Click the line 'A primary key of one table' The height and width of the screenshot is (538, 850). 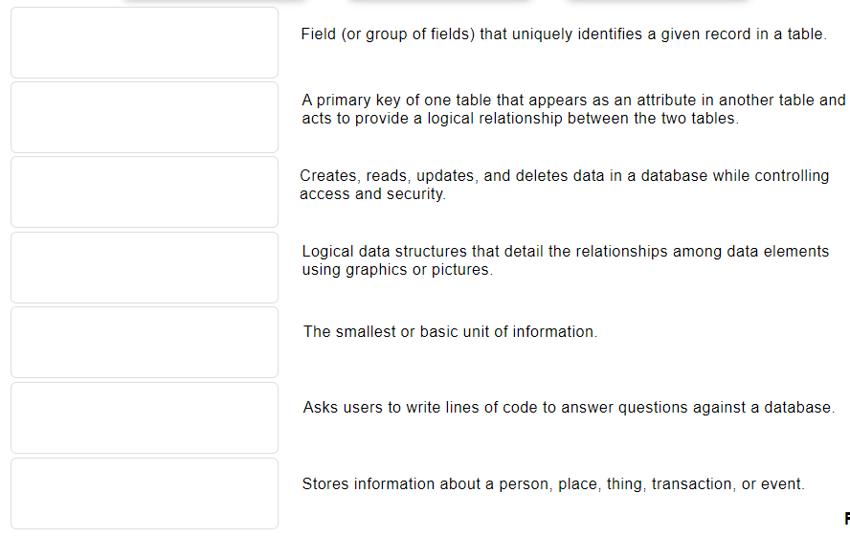(x=573, y=101)
